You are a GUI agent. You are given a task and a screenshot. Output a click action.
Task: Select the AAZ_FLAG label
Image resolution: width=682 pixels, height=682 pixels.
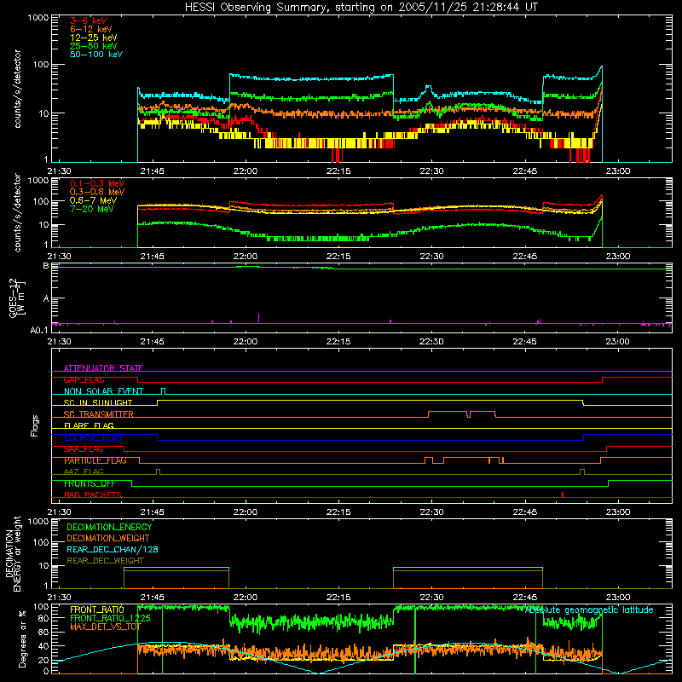click(x=84, y=471)
